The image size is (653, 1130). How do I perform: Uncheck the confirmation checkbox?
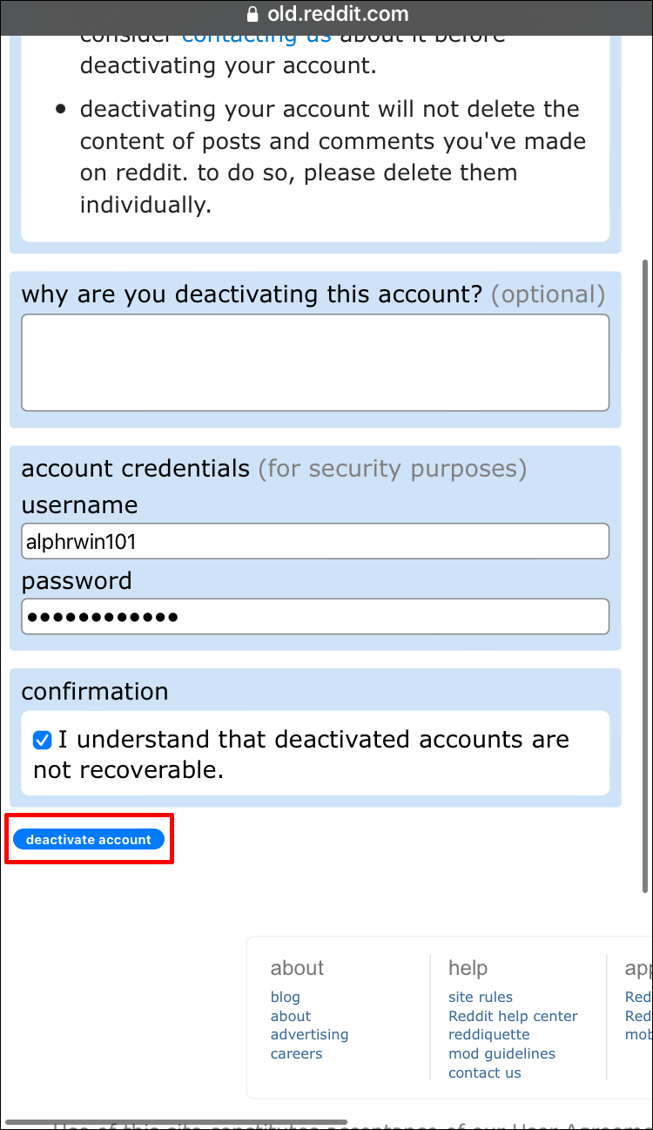42,741
